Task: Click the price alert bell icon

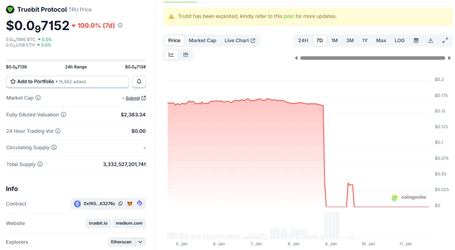Action: tap(139, 82)
